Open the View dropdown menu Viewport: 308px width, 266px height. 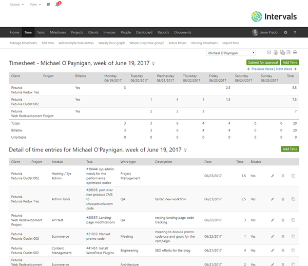(35, 5)
